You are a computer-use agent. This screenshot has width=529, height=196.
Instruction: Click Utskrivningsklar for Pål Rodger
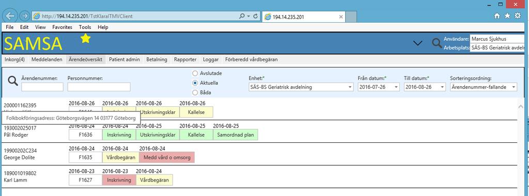pyautogui.click(x=158, y=135)
